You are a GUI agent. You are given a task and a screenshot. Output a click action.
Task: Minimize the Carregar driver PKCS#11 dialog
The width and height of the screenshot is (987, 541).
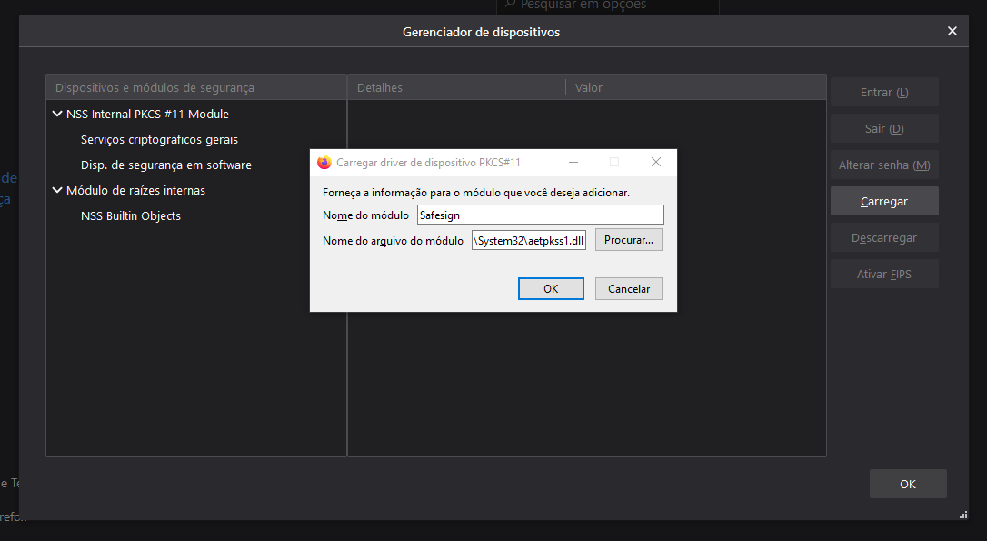pos(573,162)
